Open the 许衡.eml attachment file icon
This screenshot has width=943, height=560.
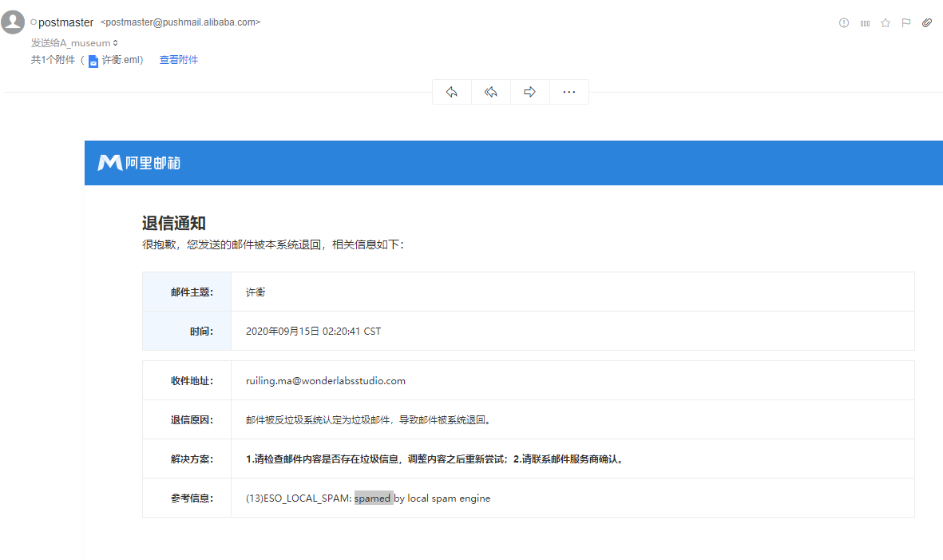click(x=93, y=61)
